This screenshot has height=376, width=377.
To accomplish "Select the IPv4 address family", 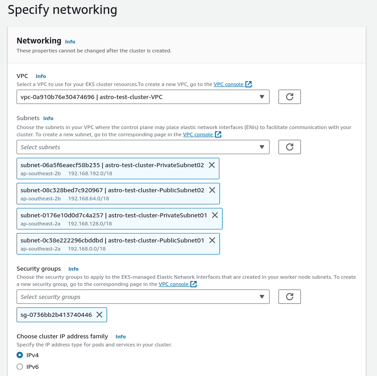I will pos(19,355).
